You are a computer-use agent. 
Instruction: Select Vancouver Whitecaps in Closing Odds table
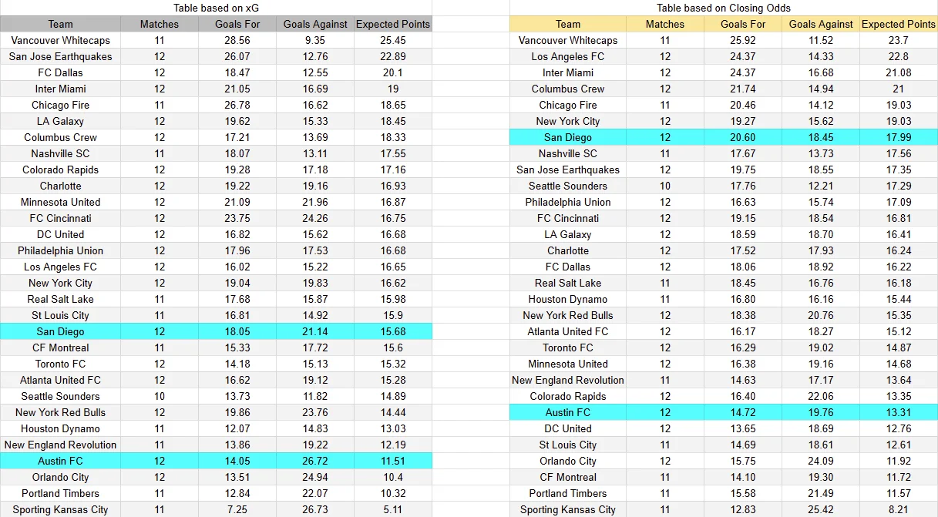pyautogui.click(x=568, y=40)
